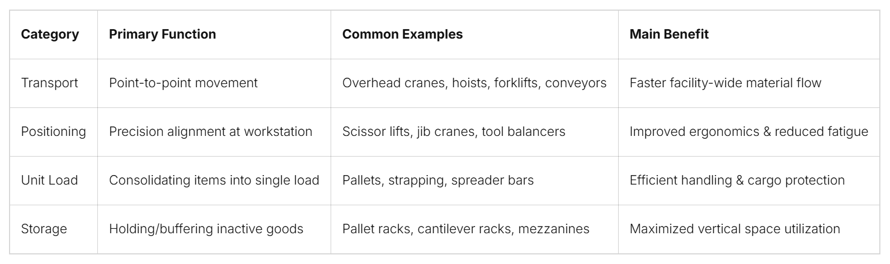Select the Primary Function column header
Viewport: 890px width, 264px height.
[x=214, y=35]
